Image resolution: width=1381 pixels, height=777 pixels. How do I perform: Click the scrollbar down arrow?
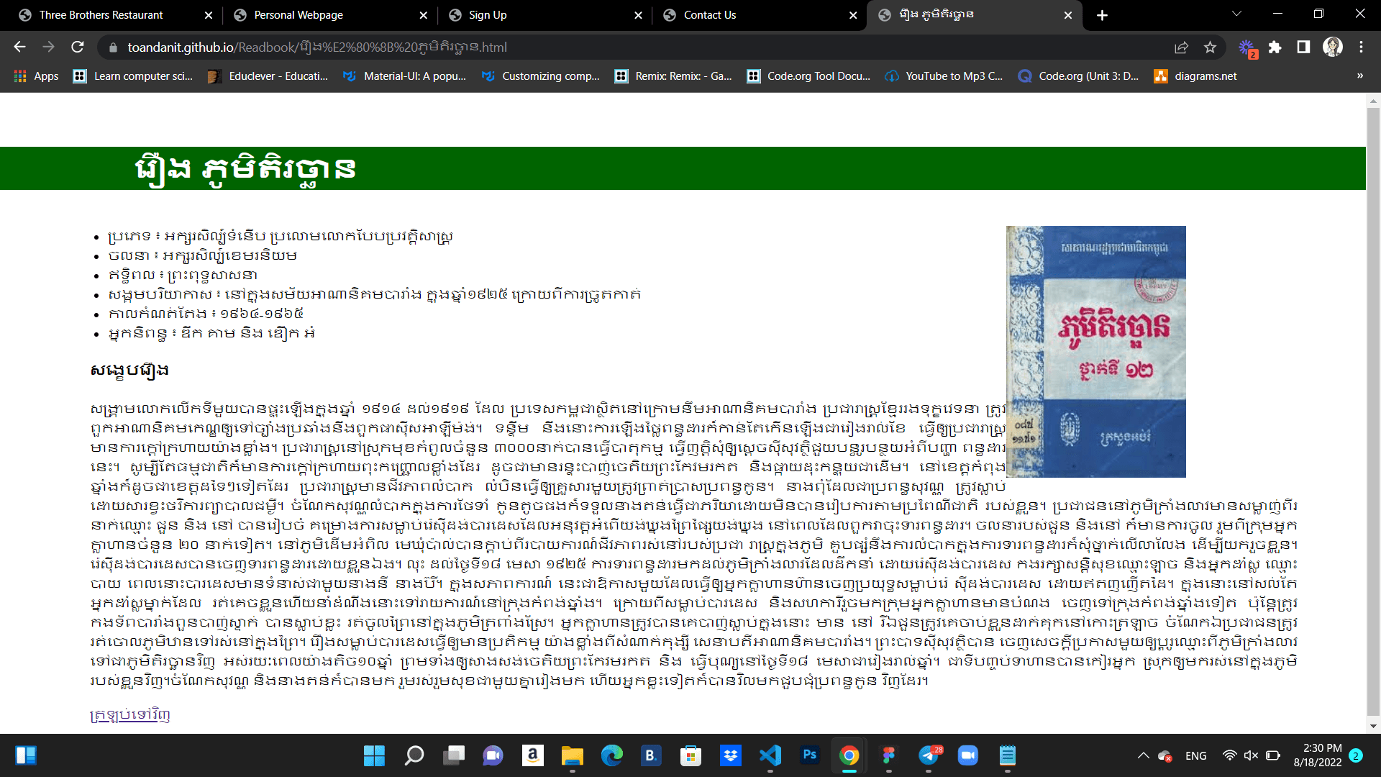pyautogui.click(x=1373, y=726)
